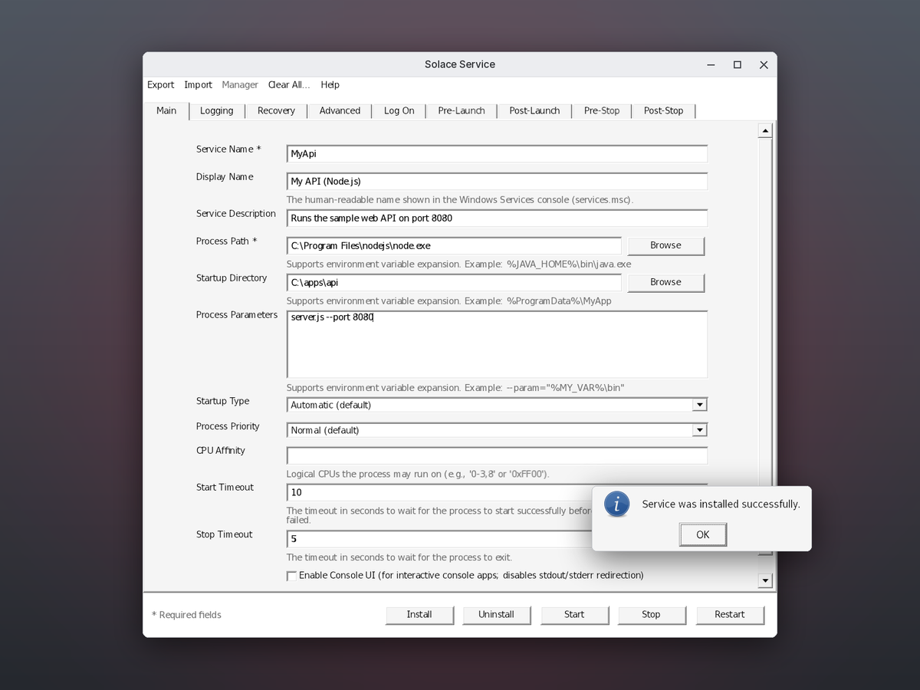Browse for the Process Path
Viewport: 920px width, 690px height.
[x=665, y=246]
